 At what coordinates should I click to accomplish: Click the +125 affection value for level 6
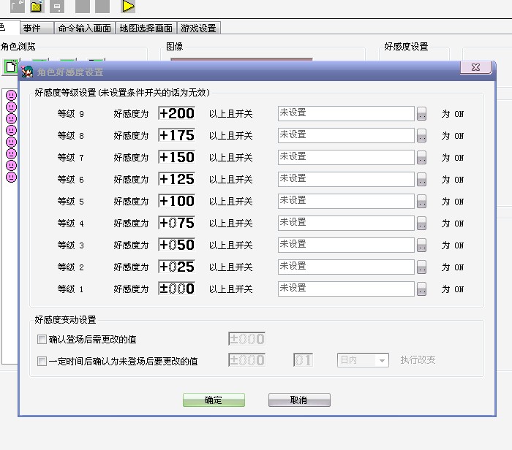click(177, 179)
